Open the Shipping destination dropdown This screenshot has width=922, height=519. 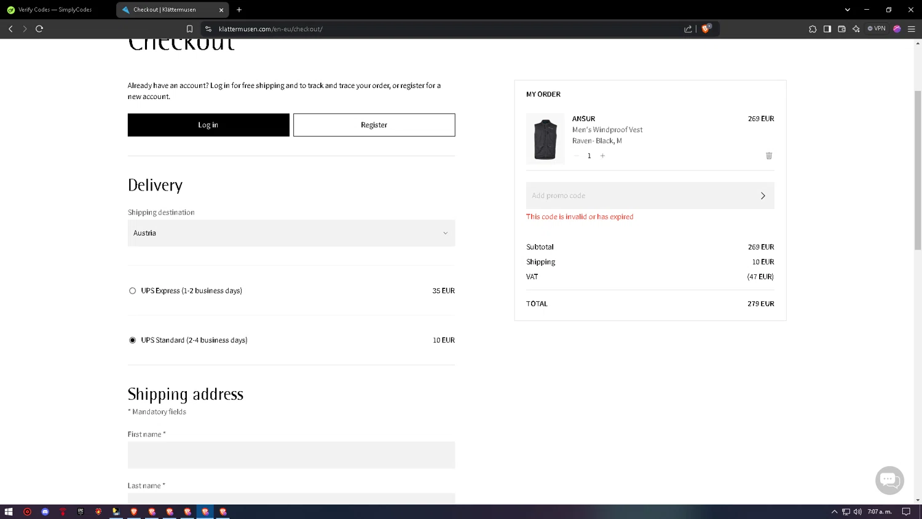(x=291, y=233)
